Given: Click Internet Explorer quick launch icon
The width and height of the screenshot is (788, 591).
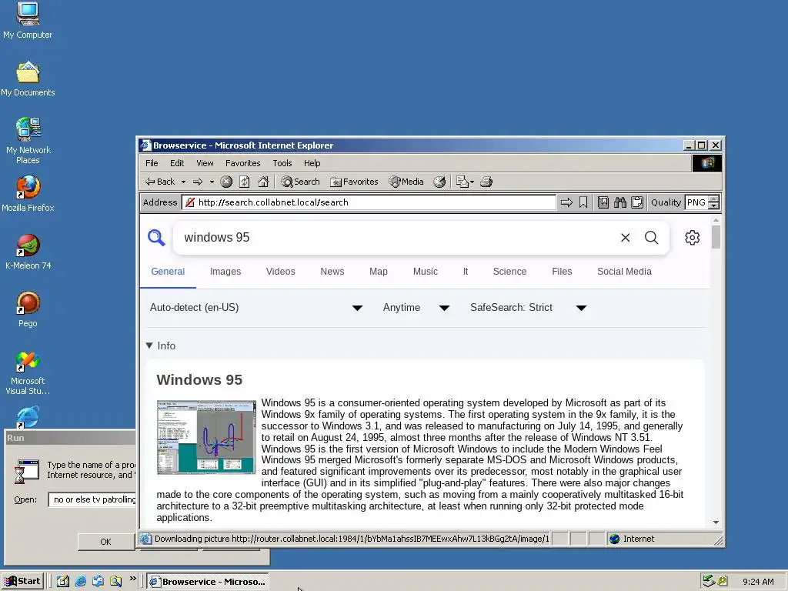Looking at the screenshot, I should pos(80,582).
